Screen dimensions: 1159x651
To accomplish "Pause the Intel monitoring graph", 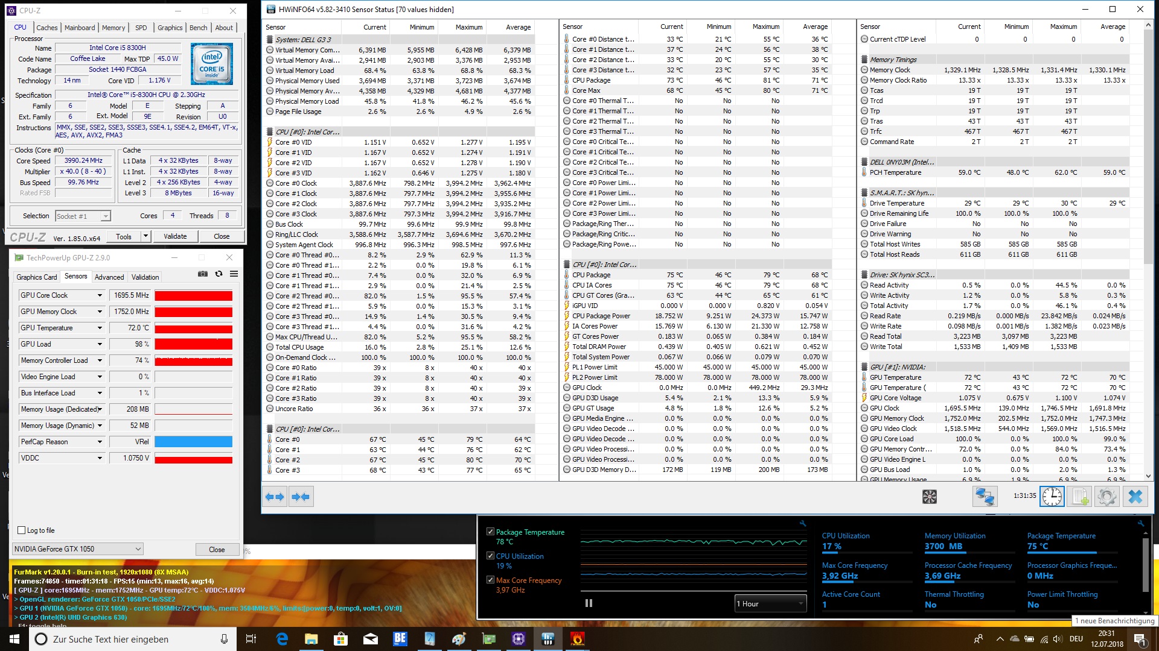I will (x=589, y=603).
